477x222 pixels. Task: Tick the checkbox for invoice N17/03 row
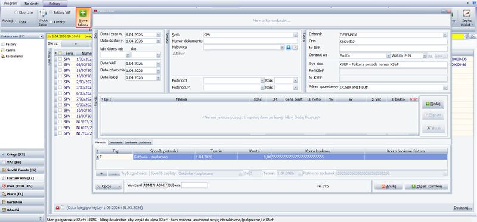pyautogui.click(x=60, y=133)
